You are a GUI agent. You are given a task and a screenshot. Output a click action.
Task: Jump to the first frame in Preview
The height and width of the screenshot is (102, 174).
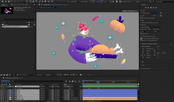(x=146, y=8)
